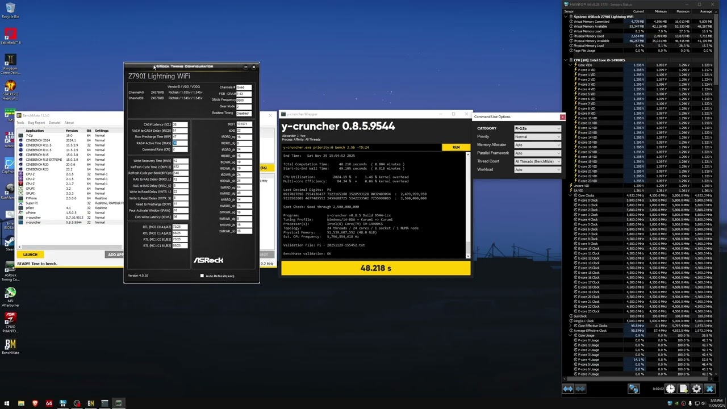Click the Command Rate (CR) value field
This screenshot has height=409, width=727.
pos(180,149)
